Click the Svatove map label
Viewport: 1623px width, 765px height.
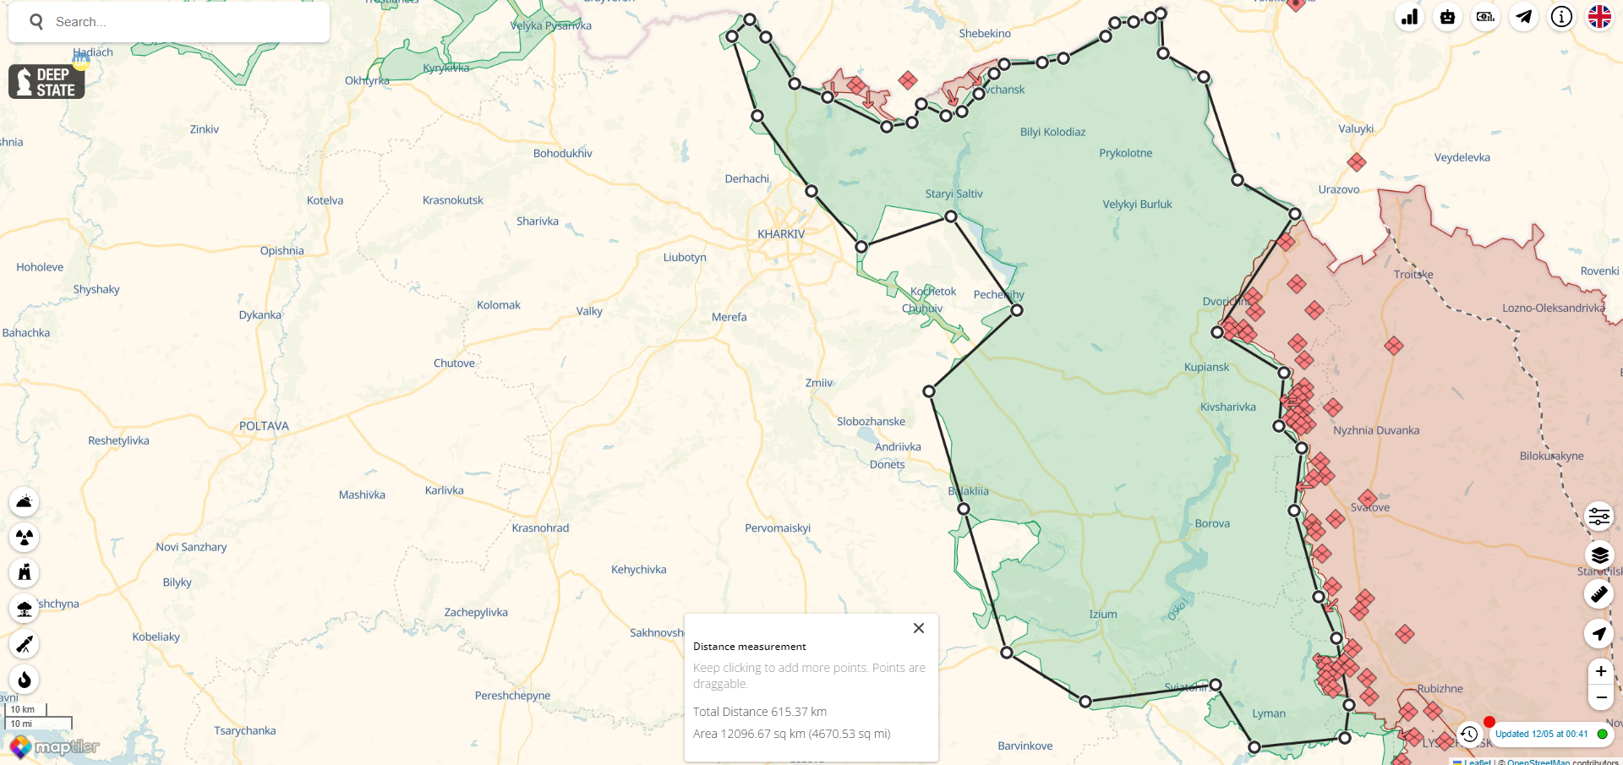[1370, 507]
